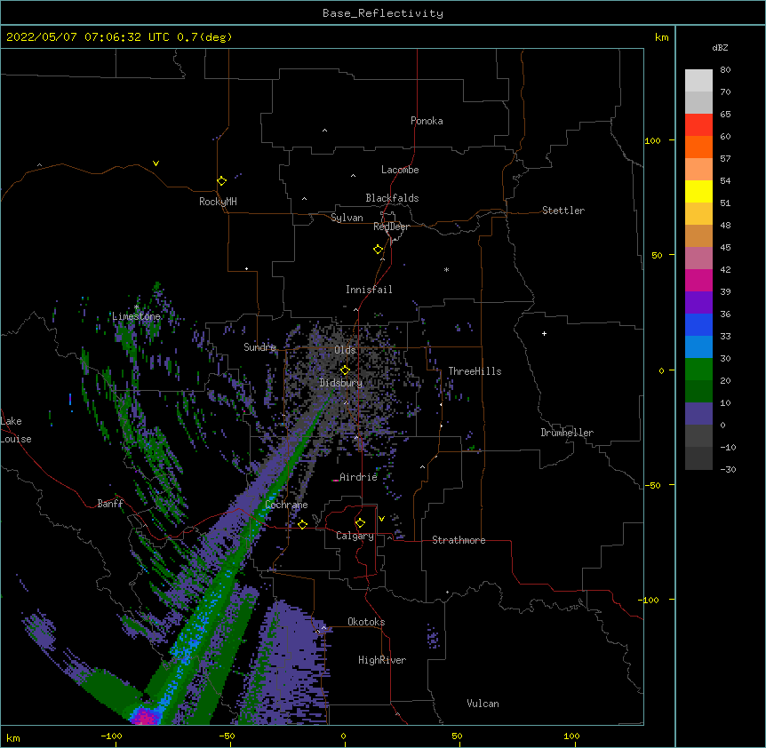766x748 pixels.
Task: Pick the purple legend swatch between 39 and 36
Action: tap(698, 303)
